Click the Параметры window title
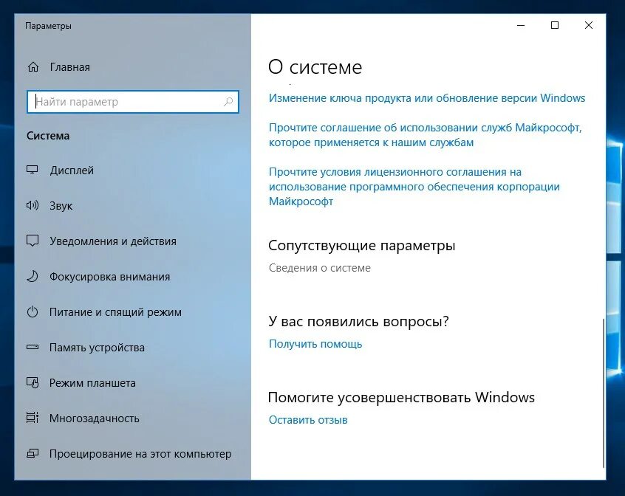The height and width of the screenshot is (496, 625). 48,26
